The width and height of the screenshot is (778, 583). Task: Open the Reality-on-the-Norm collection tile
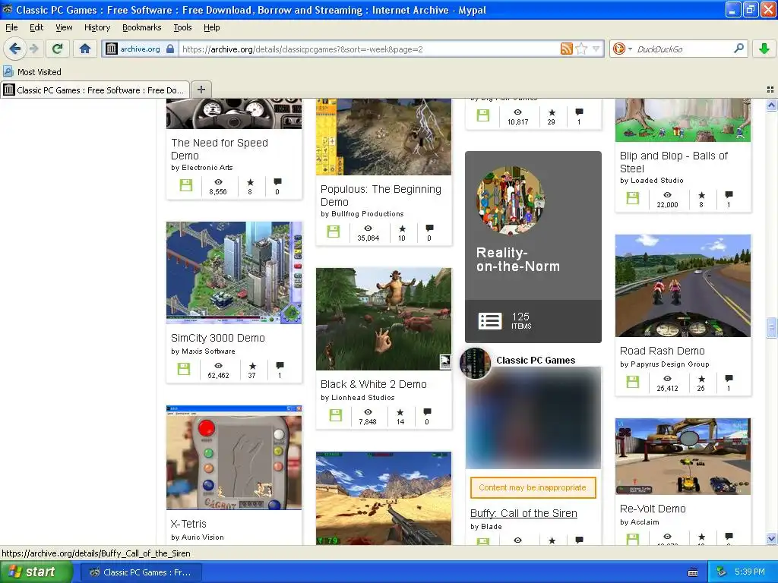click(x=533, y=247)
